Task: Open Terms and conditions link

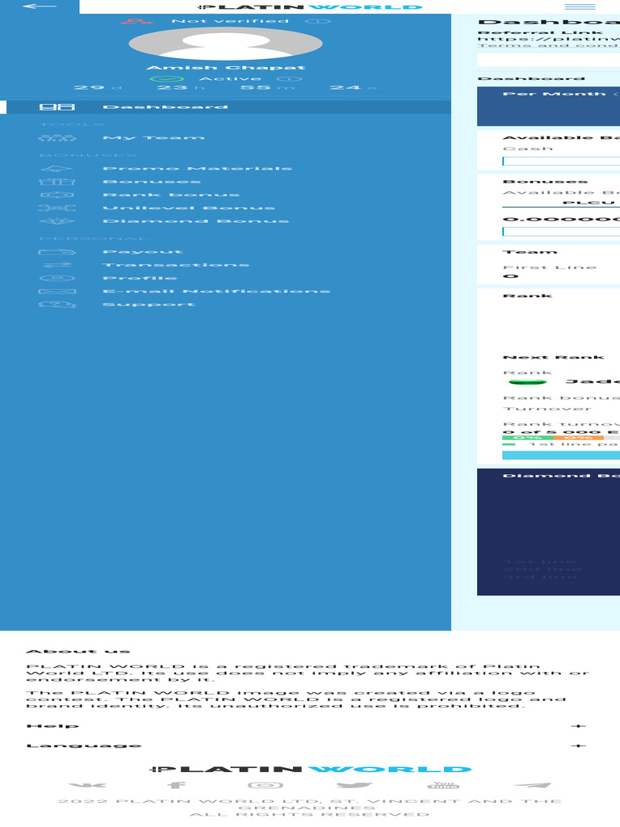Action: tap(549, 45)
